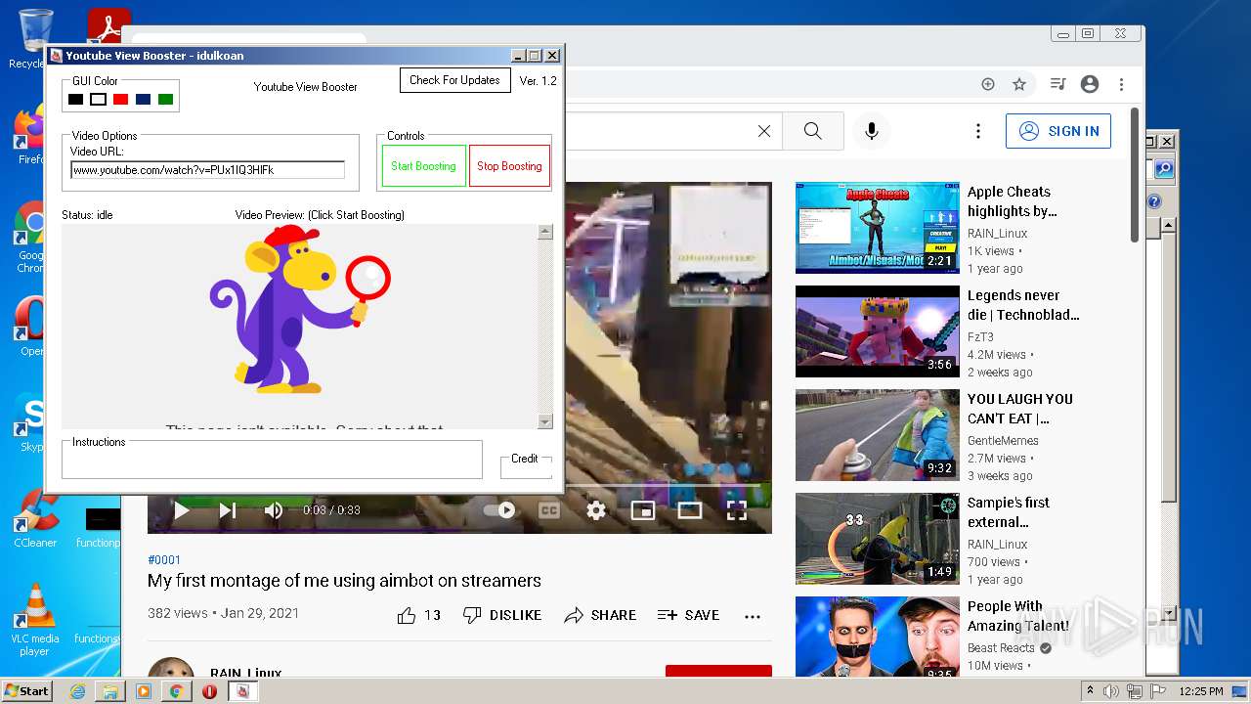Click the YouTube SIGN IN button
The image size is (1251, 704).
(1058, 131)
